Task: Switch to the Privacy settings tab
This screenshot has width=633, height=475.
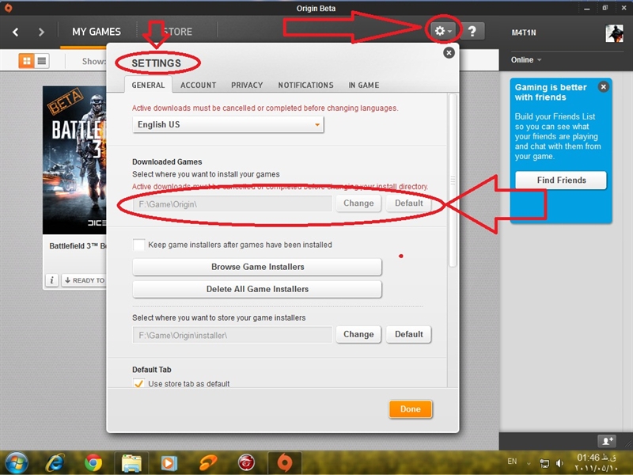Action: click(247, 85)
